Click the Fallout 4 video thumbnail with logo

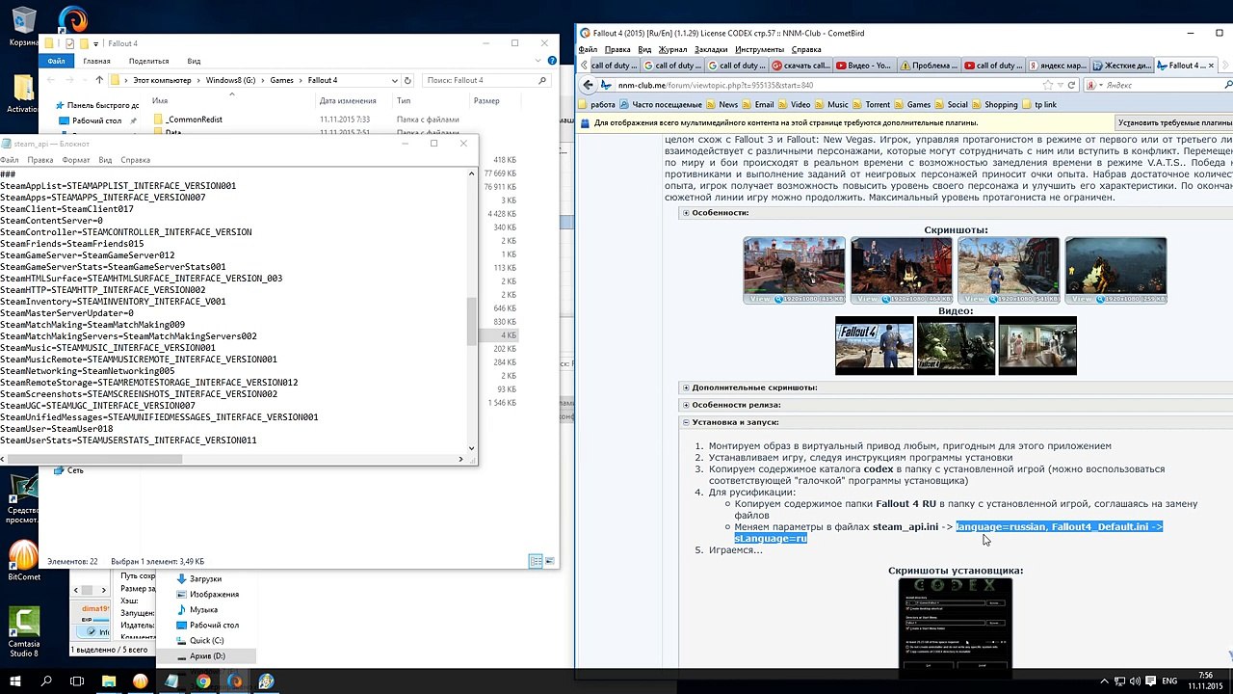[x=874, y=345]
